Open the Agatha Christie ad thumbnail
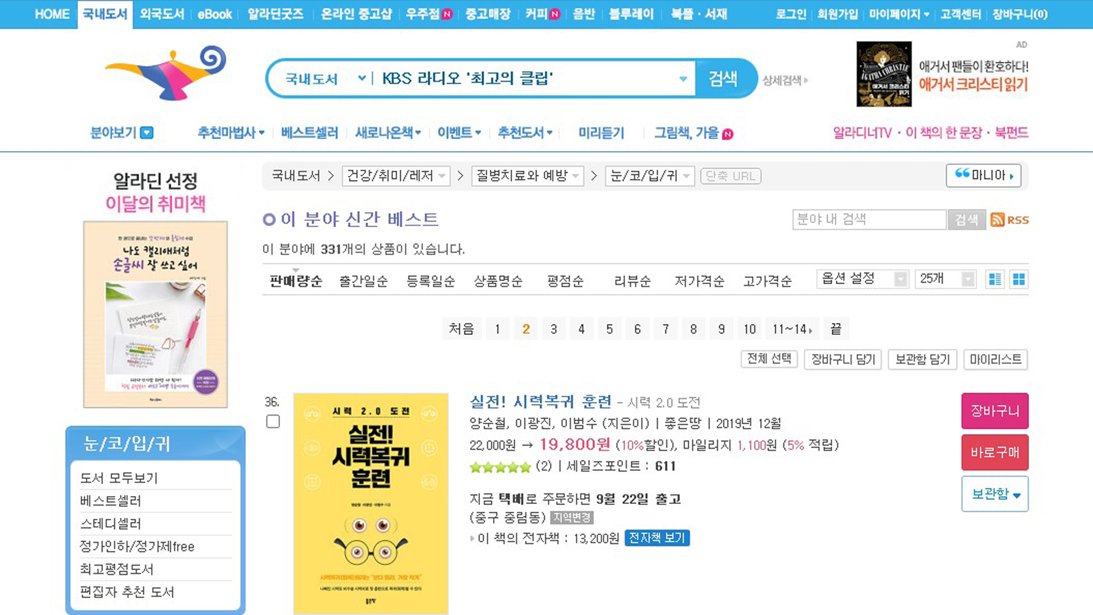The image size is (1093, 615). [x=884, y=74]
